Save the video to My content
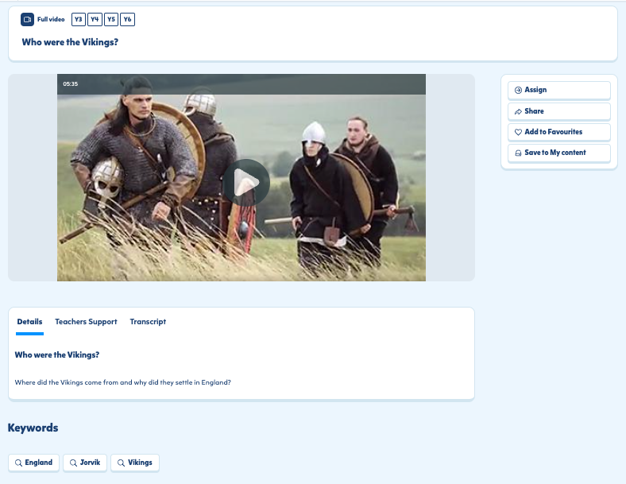 tap(558, 153)
